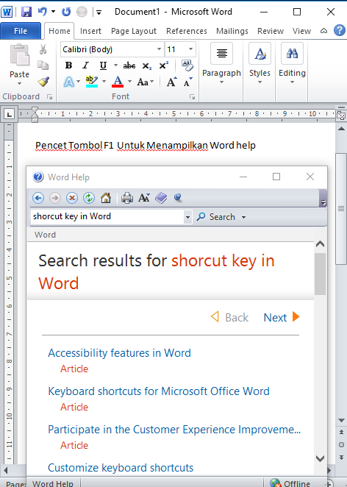This screenshot has height=487, width=347.
Task: Open Font dialog launcher
Action: click(192, 97)
